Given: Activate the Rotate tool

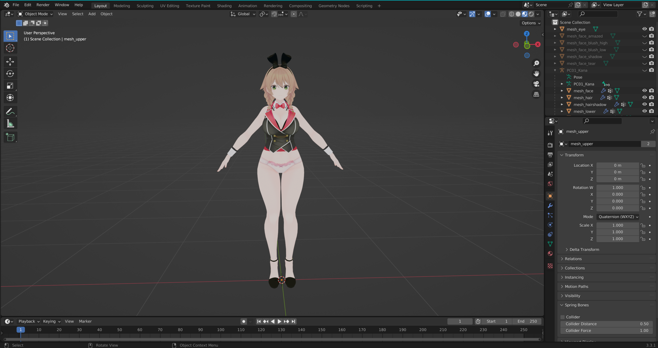Looking at the screenshot, I should point(10,74).
